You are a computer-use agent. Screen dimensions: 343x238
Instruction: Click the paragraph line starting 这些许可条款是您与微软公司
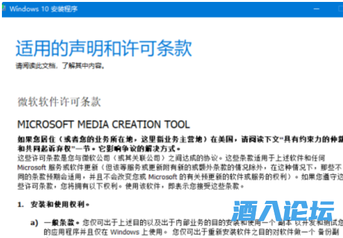coord(171,158)
